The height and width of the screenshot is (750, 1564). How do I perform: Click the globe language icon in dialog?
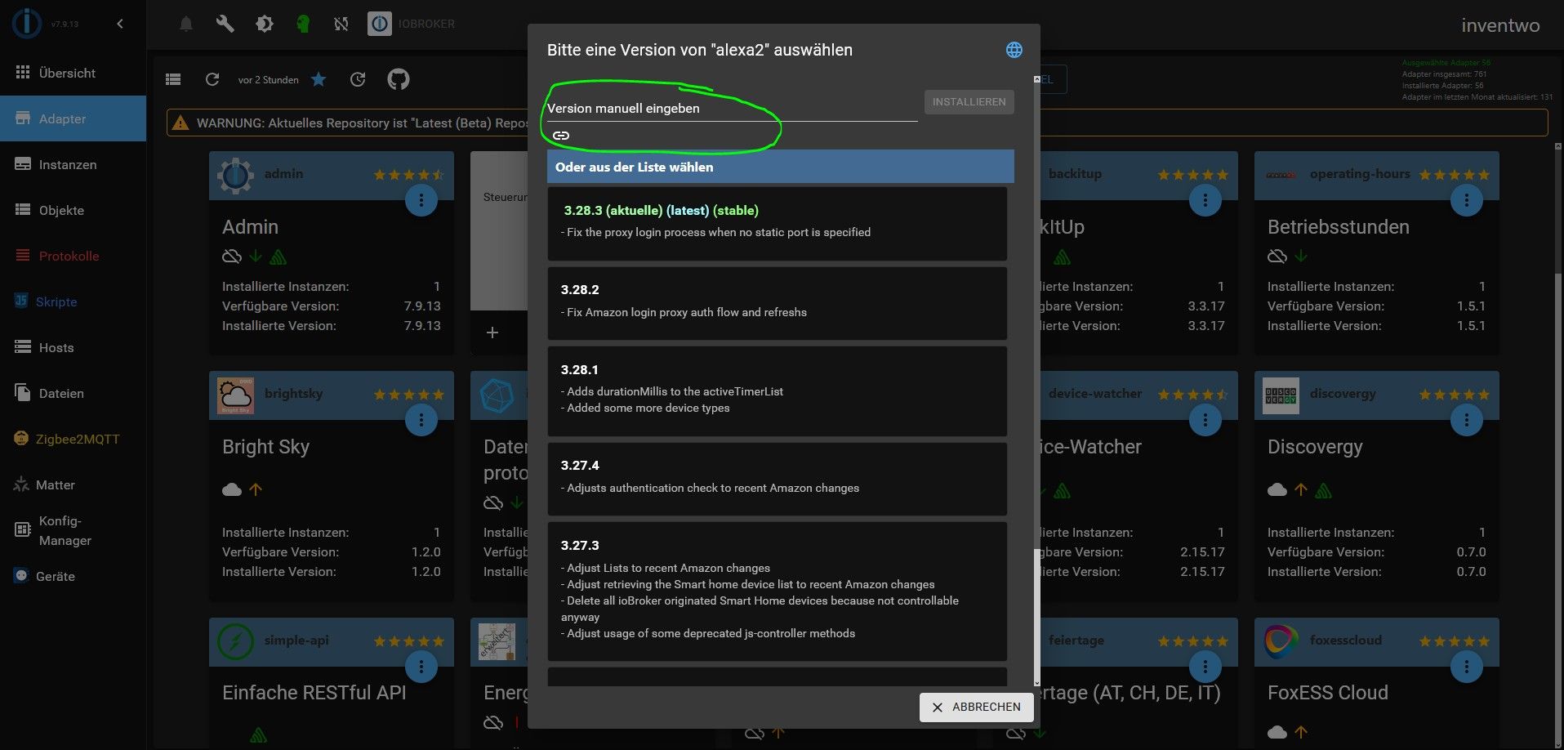tap(1014, 50)
